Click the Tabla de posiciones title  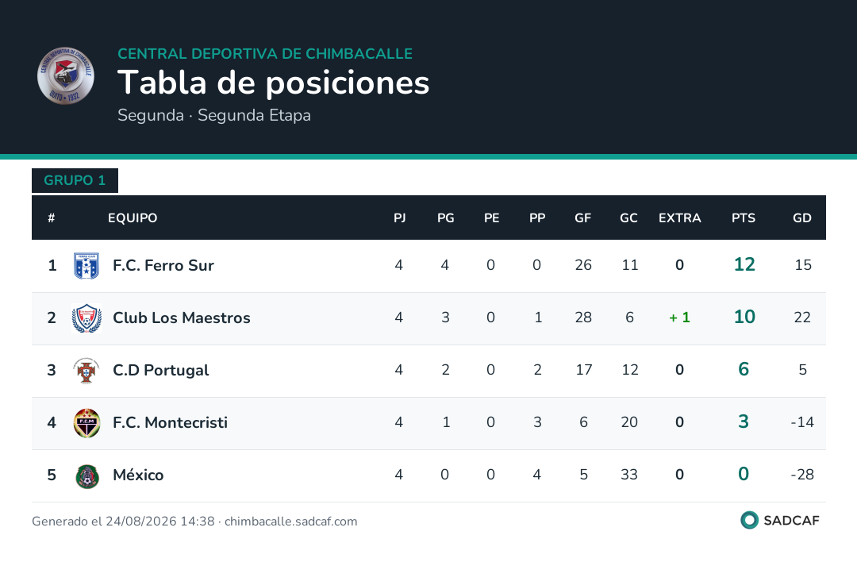point(273,83)
